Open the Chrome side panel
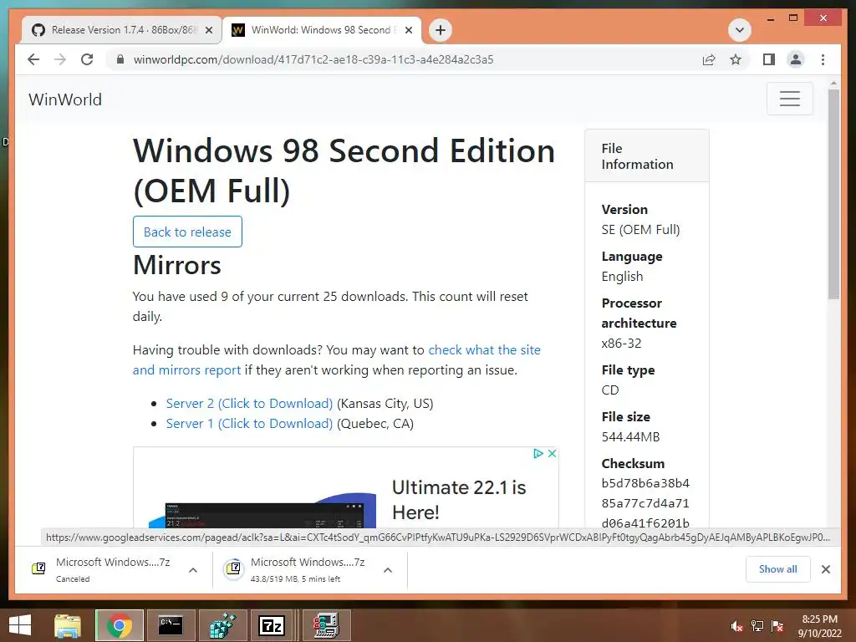 (769, 59)
